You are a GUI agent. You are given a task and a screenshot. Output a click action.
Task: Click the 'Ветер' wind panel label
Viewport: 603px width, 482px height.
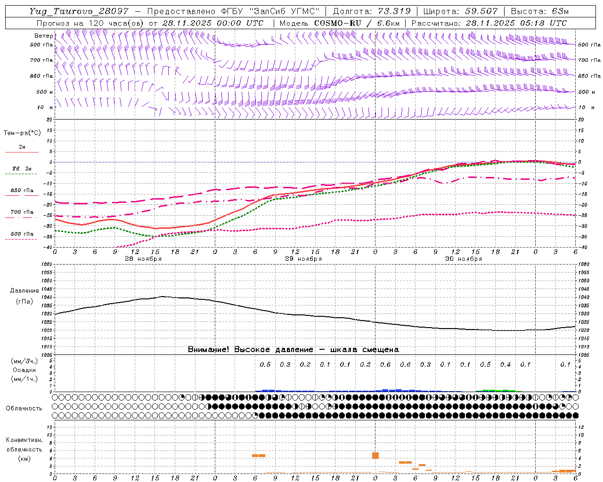(44, 36)
